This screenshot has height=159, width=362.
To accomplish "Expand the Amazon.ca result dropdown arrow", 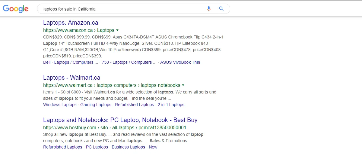I will click(x=117, y=30).
